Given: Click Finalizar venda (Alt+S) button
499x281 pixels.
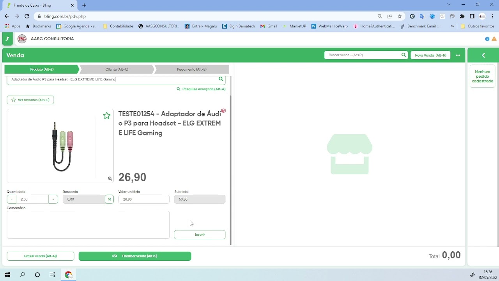Looking at the screenshot, I should point(135,256).
